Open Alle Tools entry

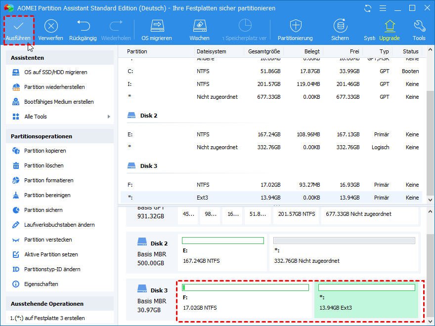coord(36,117)
